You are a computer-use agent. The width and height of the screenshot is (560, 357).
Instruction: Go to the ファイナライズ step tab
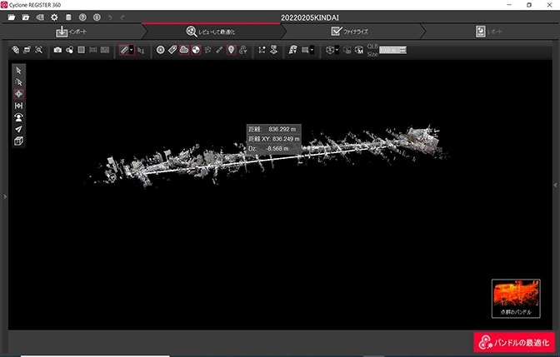point(350,32)
